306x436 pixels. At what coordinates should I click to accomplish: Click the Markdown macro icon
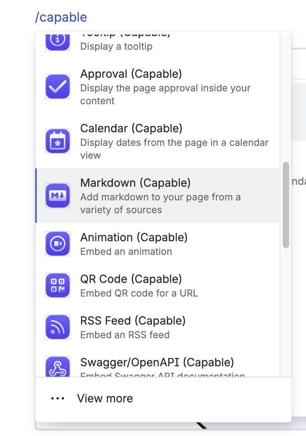click(58, 196)
